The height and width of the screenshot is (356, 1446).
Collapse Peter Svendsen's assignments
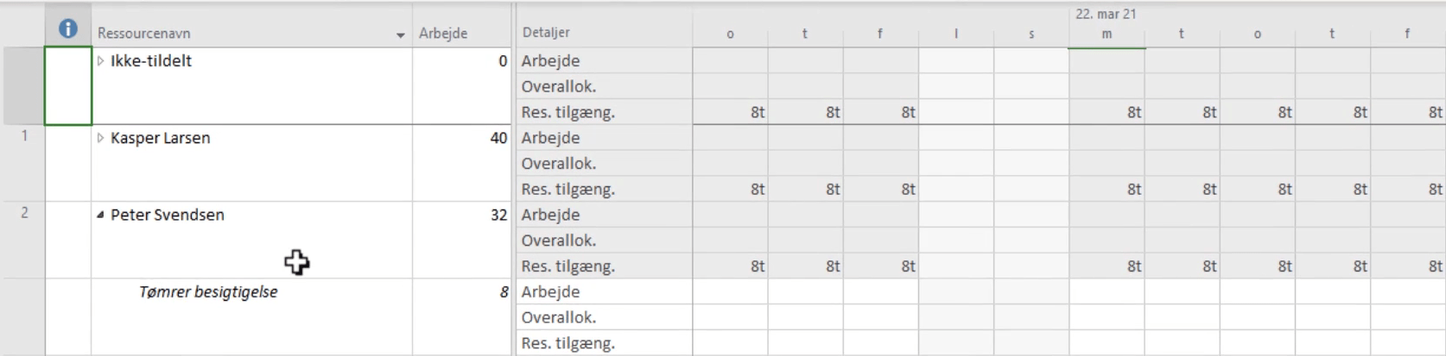[x=101, y=215]
